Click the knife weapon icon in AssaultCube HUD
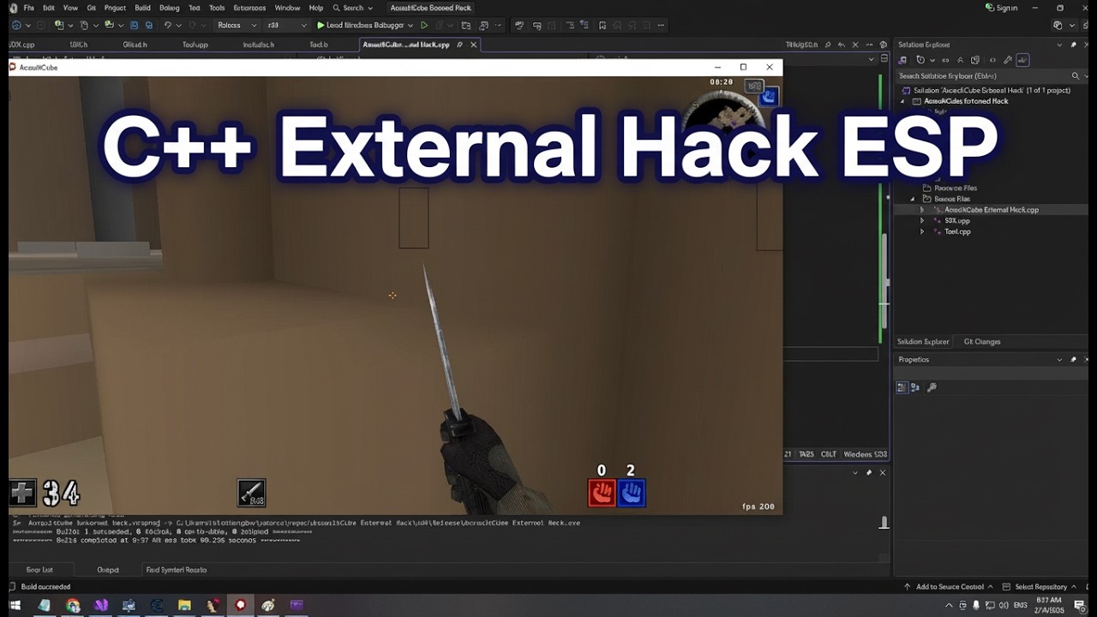 [252, 493]
